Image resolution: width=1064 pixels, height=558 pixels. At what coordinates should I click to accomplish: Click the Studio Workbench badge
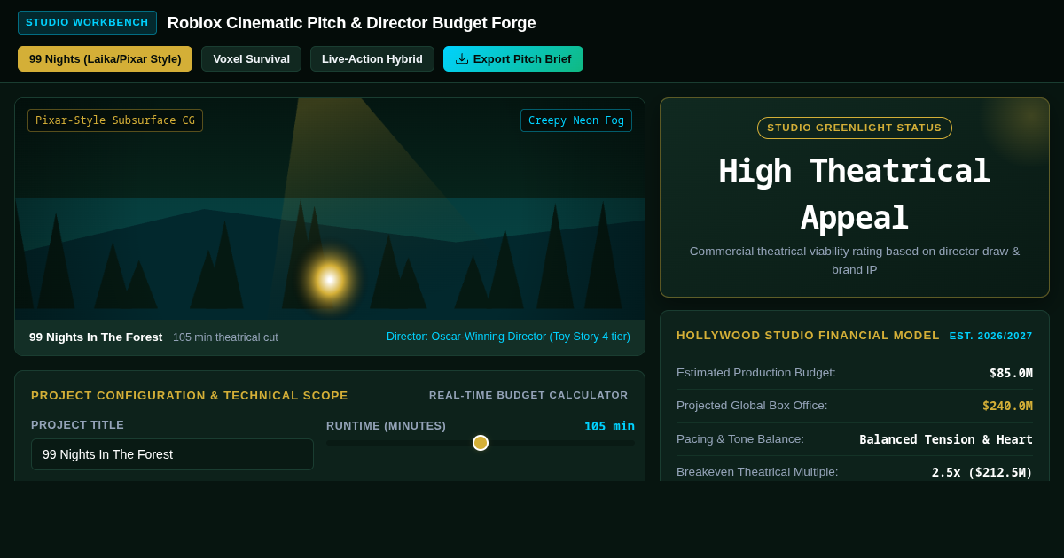pos(87,22)
